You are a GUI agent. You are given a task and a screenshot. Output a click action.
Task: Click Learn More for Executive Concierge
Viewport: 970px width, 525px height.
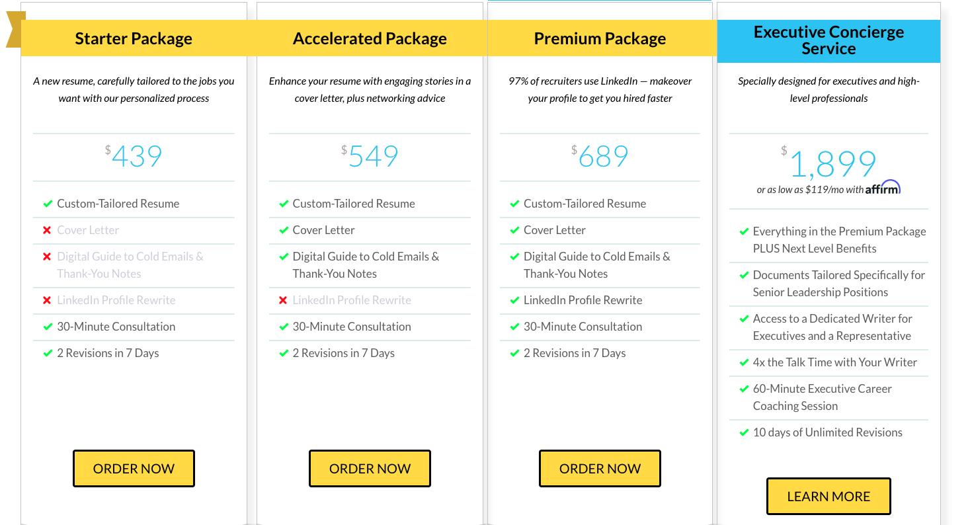(829, 497)
